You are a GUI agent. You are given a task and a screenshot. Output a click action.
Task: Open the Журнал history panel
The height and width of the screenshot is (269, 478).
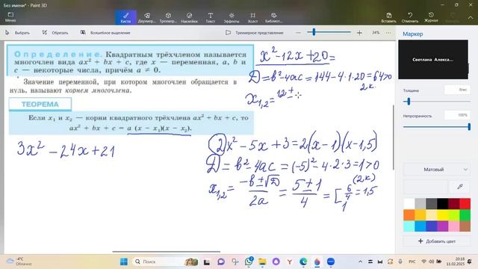coord(431,17)
